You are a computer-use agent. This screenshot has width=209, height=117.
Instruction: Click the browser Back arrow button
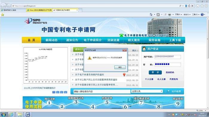[4, 6]
